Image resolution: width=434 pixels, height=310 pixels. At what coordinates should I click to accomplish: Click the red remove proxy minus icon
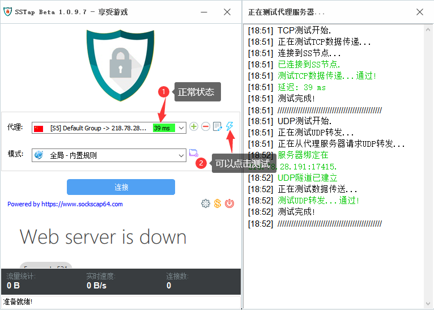[x=206, y=127]
